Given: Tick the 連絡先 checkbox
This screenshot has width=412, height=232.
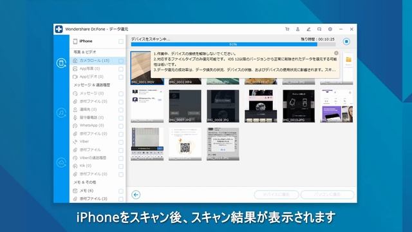Looking at the screenshot, I should point(121,110).
